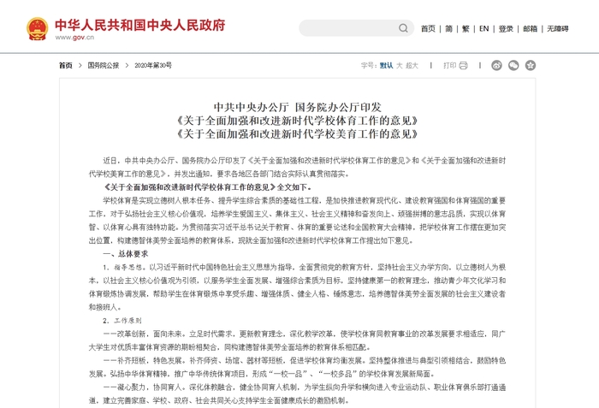This screenshot has width=599, height=408.
Task: Click paragraph starting 近日，中共中央办公厅
Action: pyautogui.click(x=297, y=168)
